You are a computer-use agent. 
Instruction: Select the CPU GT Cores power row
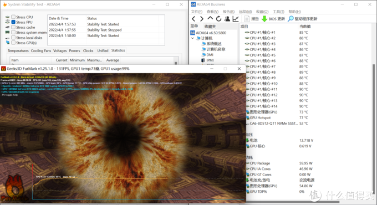(279, 175)
